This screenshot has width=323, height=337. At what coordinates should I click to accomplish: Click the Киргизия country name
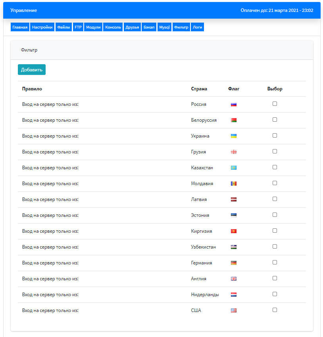point(202,231)
